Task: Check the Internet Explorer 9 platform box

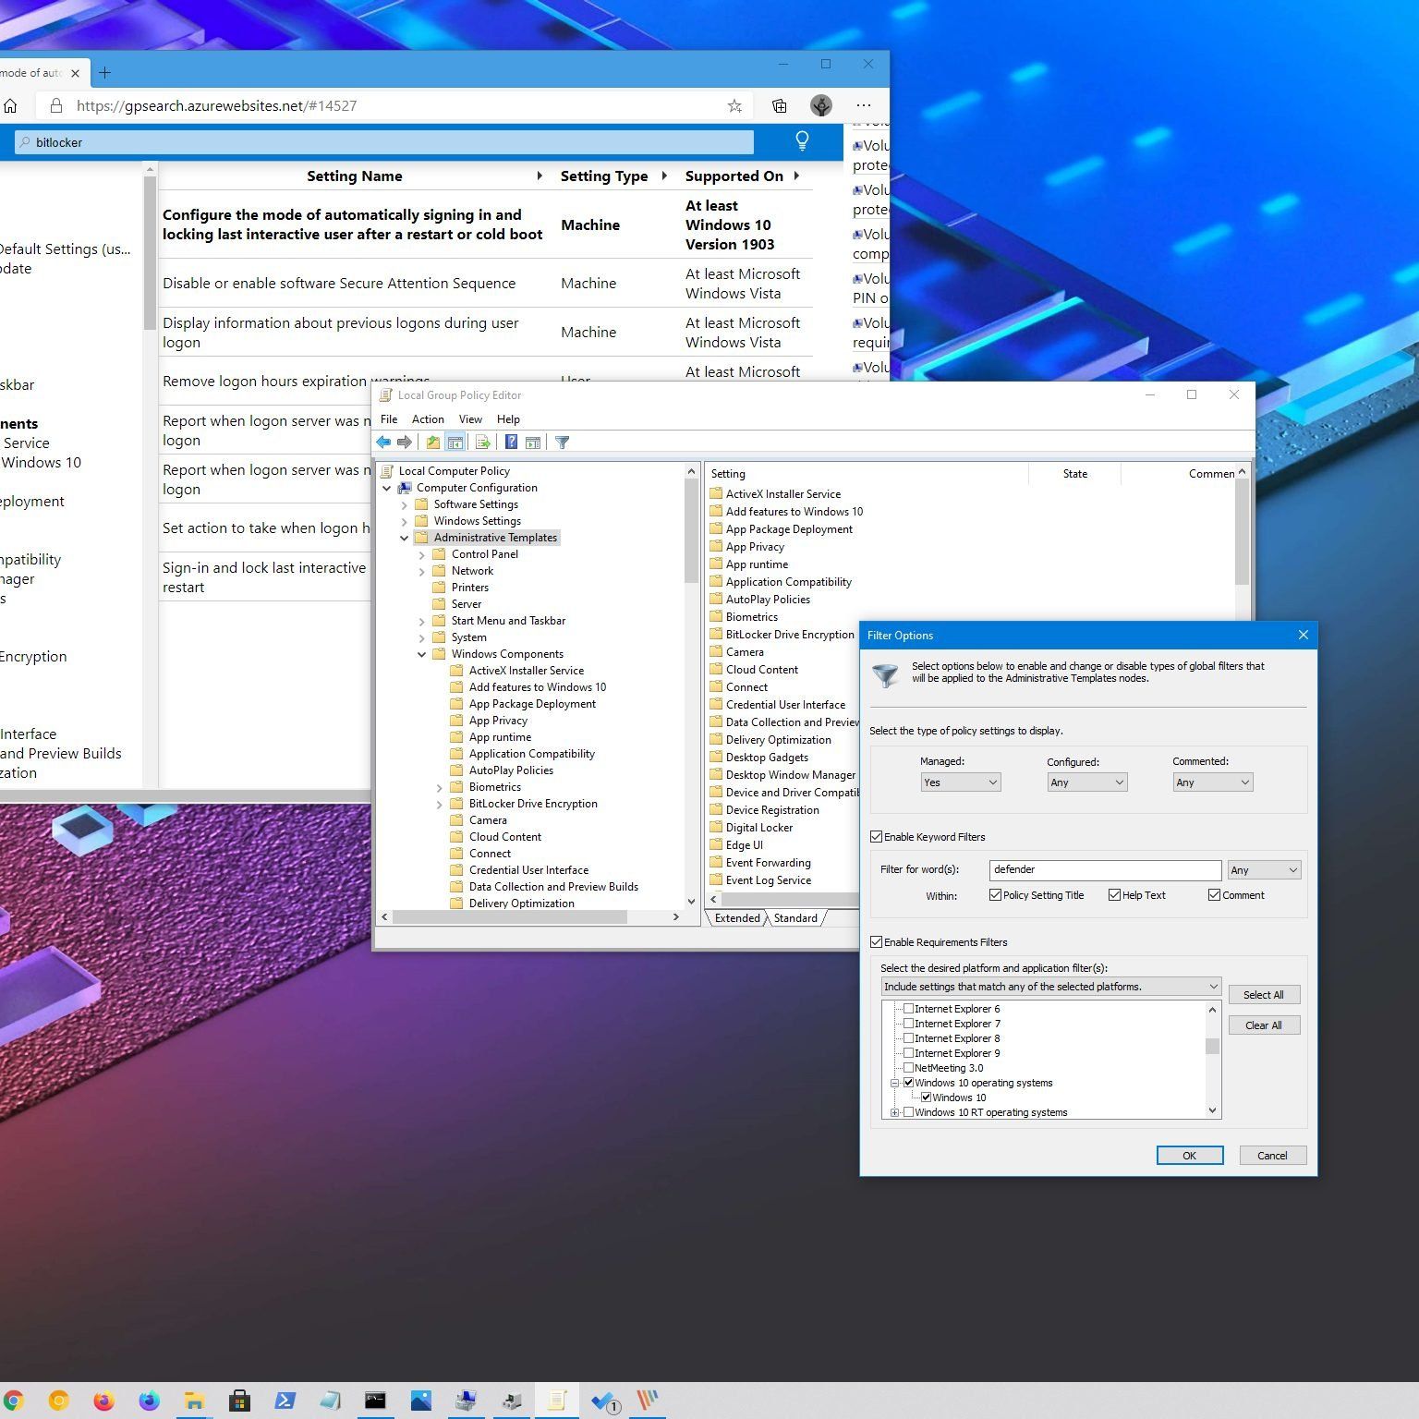Action: click(x=908, y=1053)
